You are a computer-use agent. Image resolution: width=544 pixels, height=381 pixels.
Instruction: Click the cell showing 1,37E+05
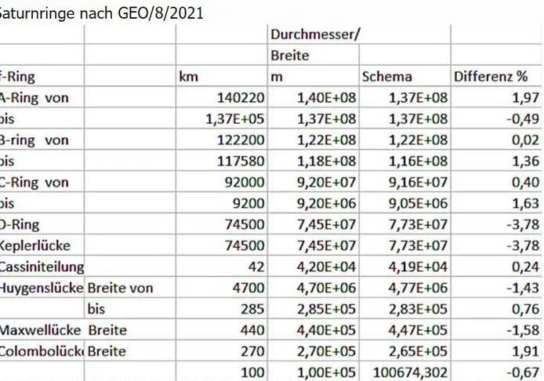point(236,119)
